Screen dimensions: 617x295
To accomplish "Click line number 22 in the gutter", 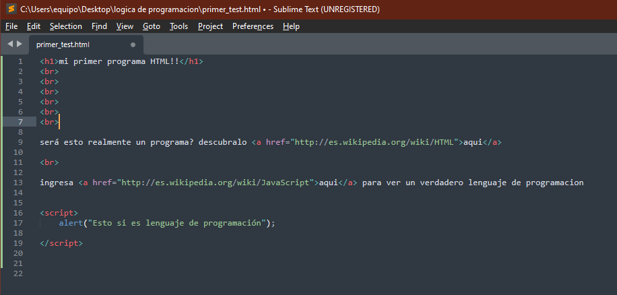I will click(x=18, y=273).
